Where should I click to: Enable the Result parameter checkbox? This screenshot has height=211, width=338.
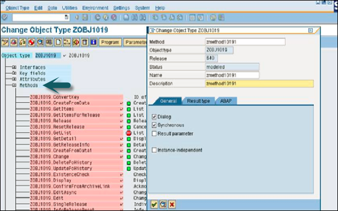coord(154,133)
